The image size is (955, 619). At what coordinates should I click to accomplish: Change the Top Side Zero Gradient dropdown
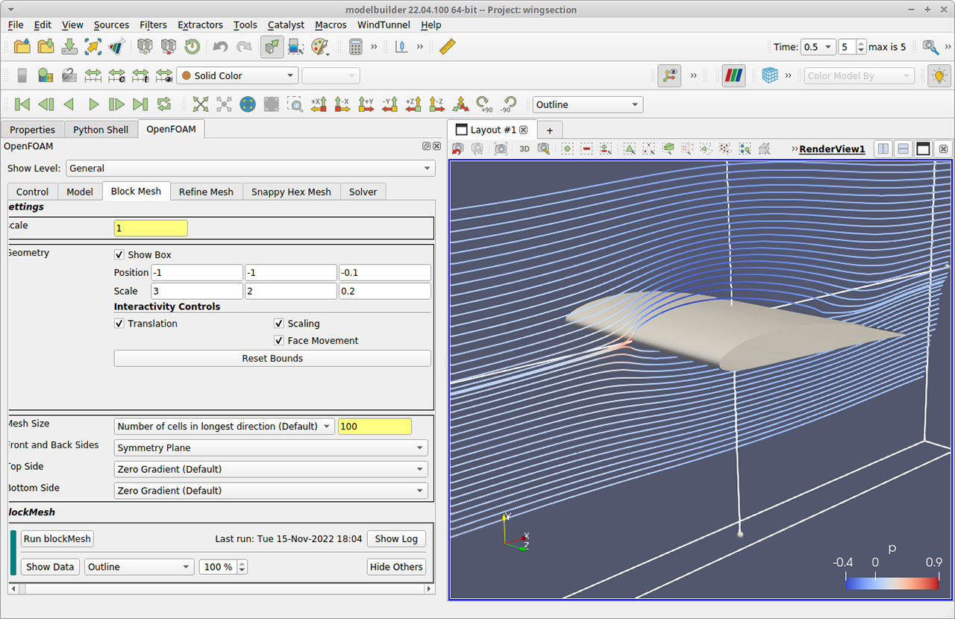tap(270, 469)
